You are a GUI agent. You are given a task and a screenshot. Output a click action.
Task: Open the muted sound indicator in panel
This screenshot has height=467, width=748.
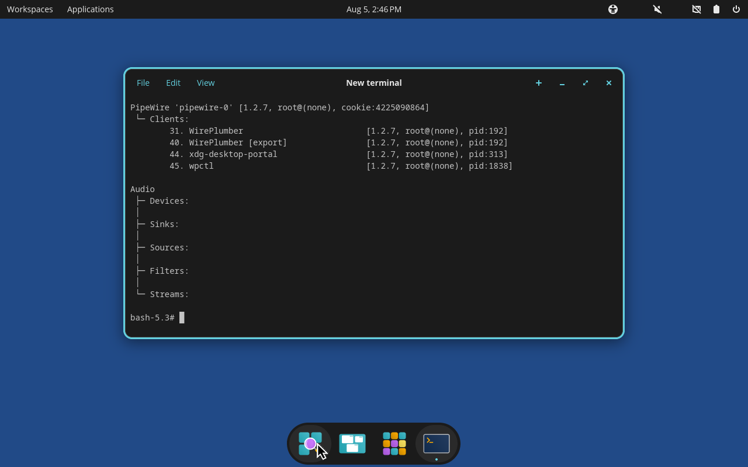657,9
